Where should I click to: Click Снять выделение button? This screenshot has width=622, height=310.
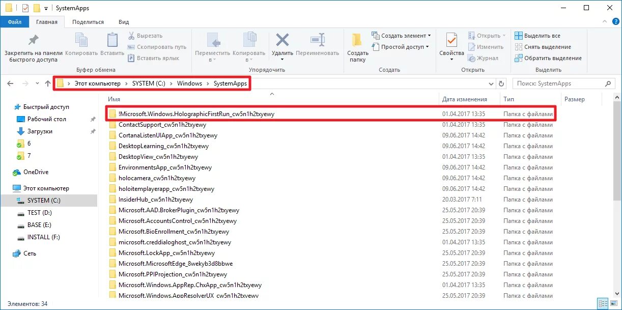click(x=543, y=47)
